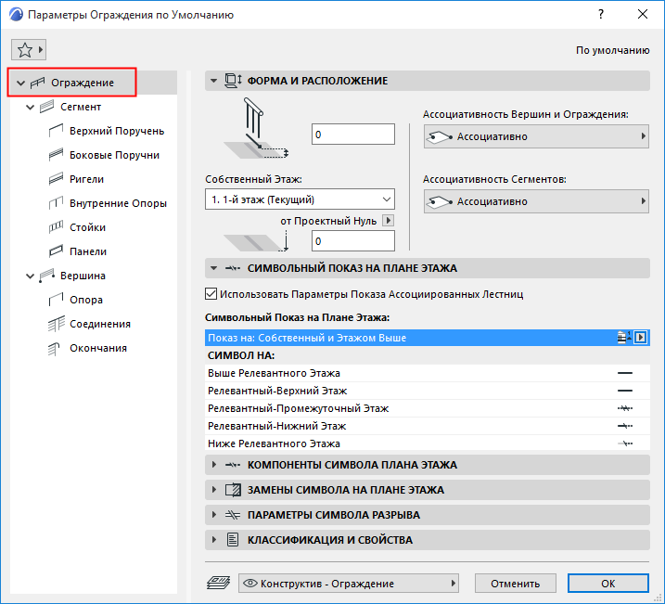Select the Показ на: Собственный и Этажом Выше row
This screenshot has height=604, width=665.
[x=427, y=338]
